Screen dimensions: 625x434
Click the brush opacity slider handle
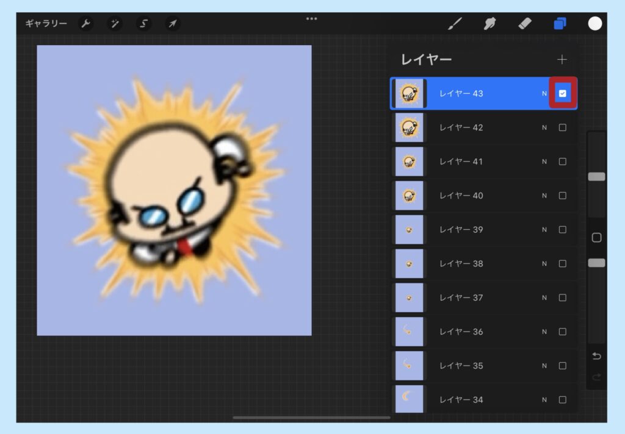click(597, 263)
